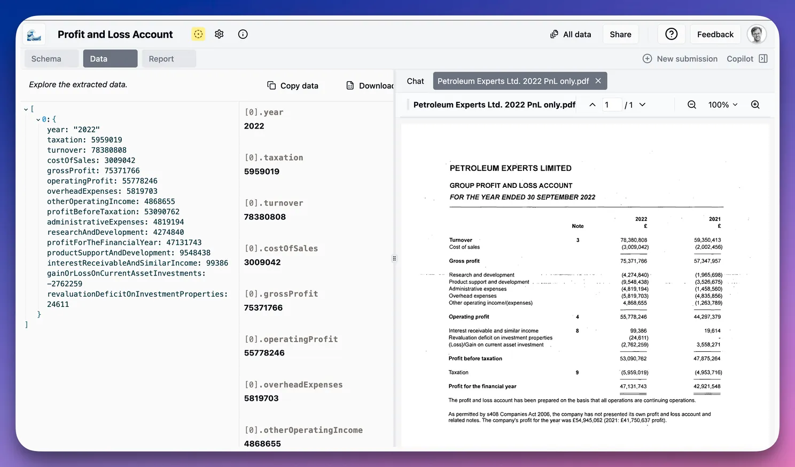Open settings with the gear icon
This screenshot has height=467, width=795.
(219, 34)
